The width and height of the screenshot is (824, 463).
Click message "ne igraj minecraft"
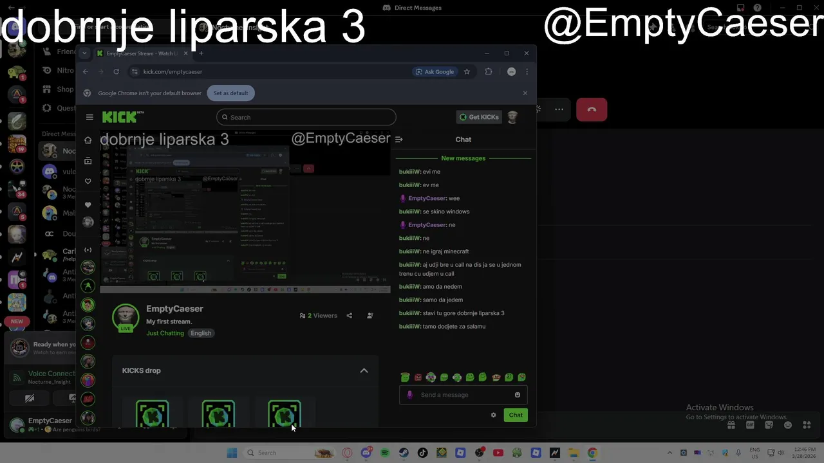pos(445,251)
